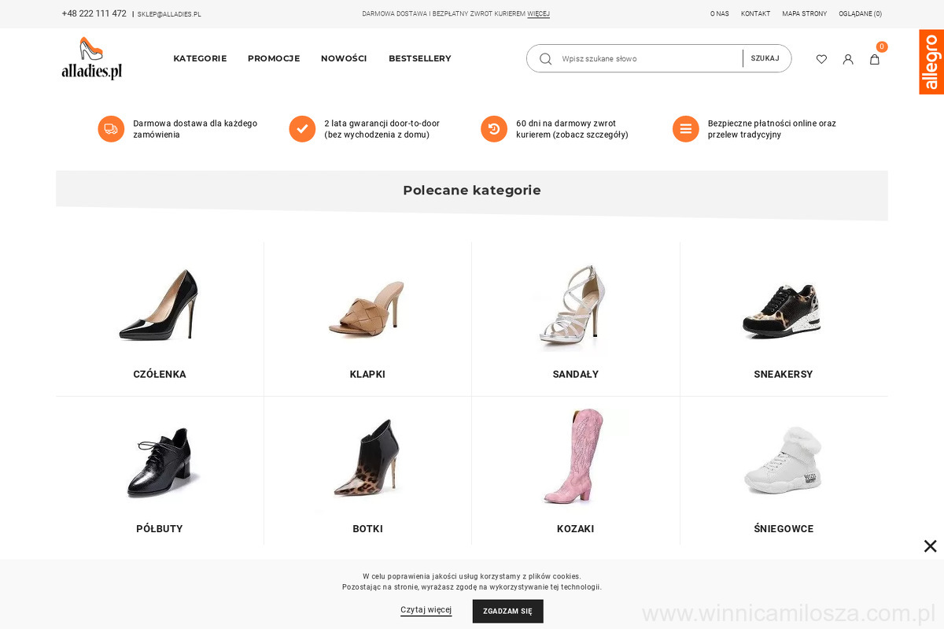The image size is (944, 629).
Task: Click the 60-day return icon
Action: (494, 129)
